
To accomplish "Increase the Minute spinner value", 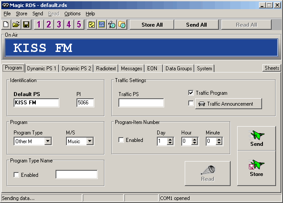I will pyautogui.click(x=219, y=140).
